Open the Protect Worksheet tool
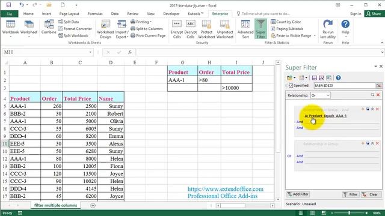385x216 pixels. tap(206, 29)
